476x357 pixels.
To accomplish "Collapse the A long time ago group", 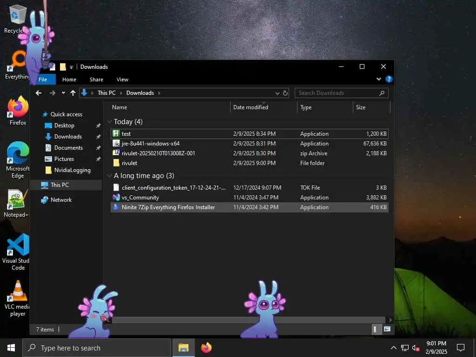I will tap(109, 176).
